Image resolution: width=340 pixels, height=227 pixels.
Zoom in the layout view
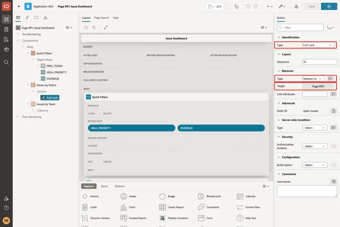[x=94, y=27]
